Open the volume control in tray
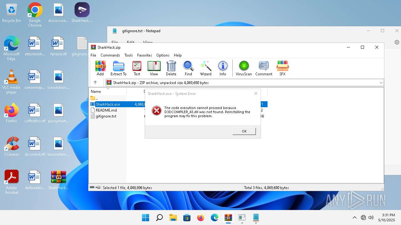Screen dimensions: 401x225 tap(371, 217)
